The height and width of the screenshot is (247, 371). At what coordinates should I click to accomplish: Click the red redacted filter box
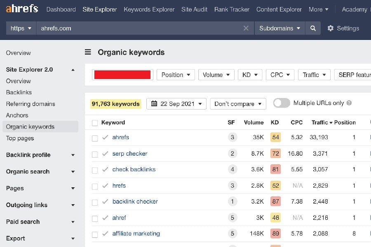pyautogui.click(x=122, y=75)
